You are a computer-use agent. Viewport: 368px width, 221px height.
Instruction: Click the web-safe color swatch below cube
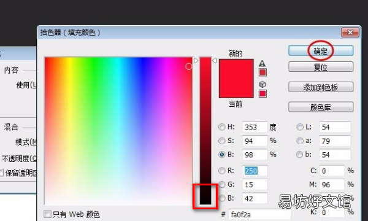(263, 94)
